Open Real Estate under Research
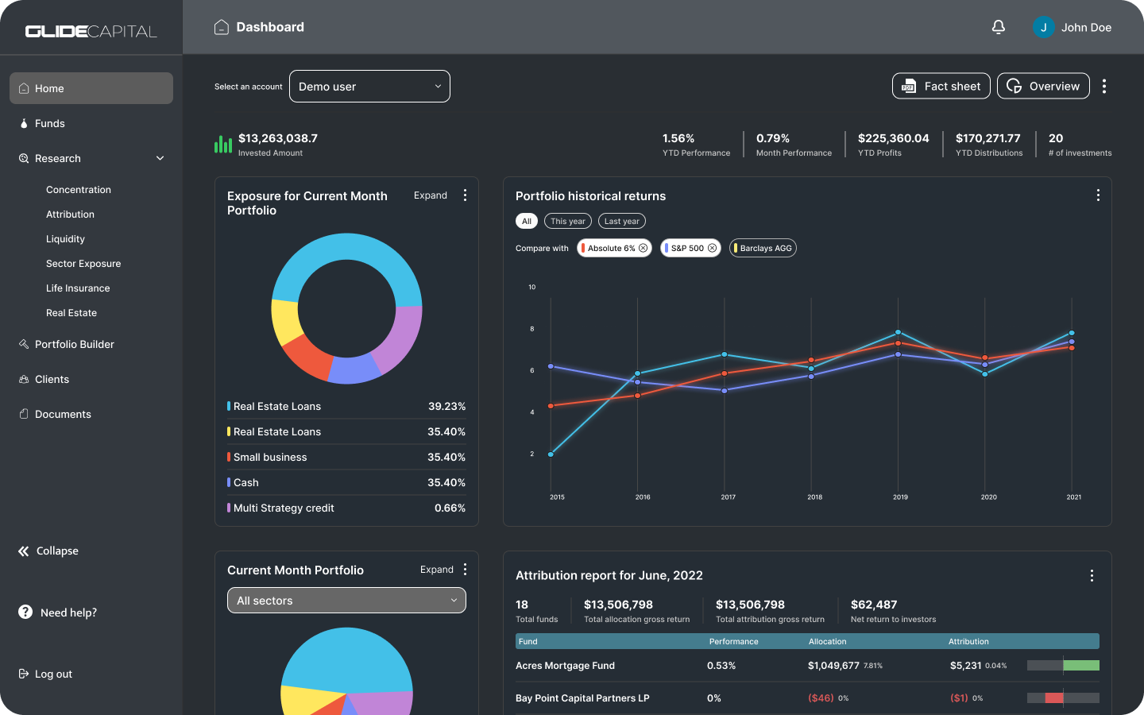The image size is (1144, 715). tap(71, 313)
